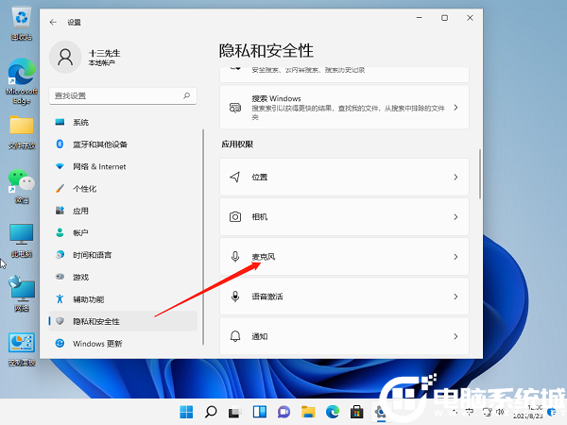Viewport: 567px width, 425px height.
Task: Expand the 通知 row chevron
Action: pyautogui.click(x=456, y=336)
